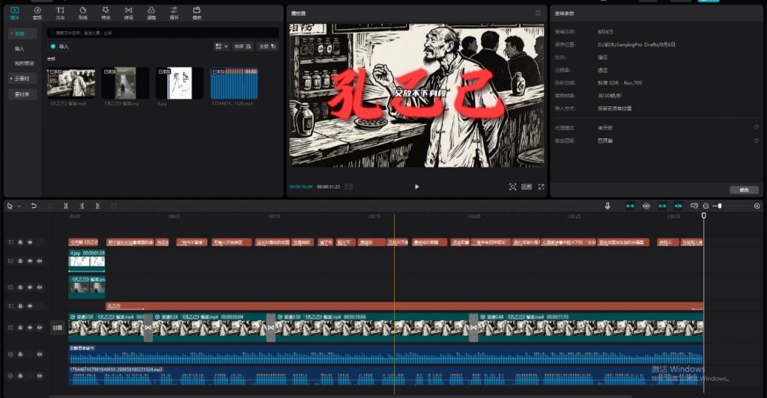The width and height of the screenshot is (767, 398).
Task: Open the Filters (滤镜) panel
Action: pyautogui.click(x=151, y=13)
